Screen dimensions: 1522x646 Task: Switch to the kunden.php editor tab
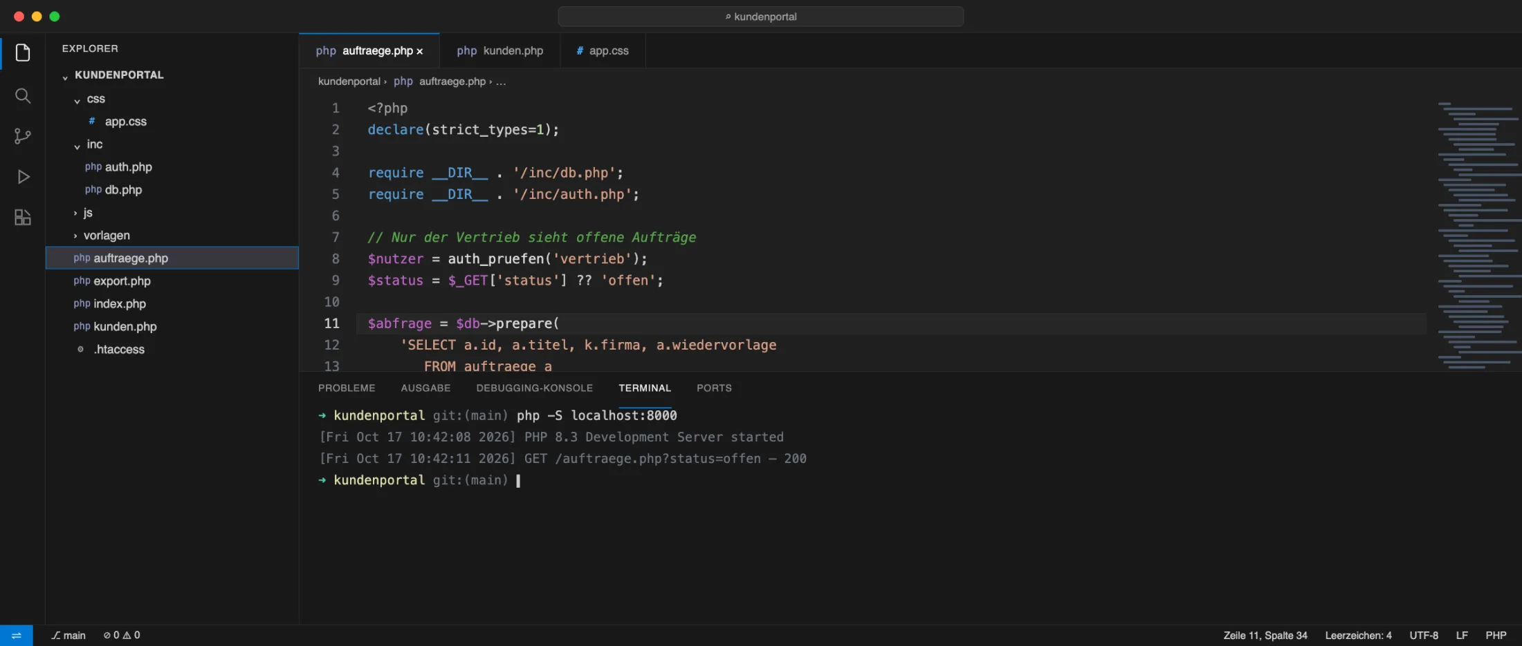tap(499, 50)
